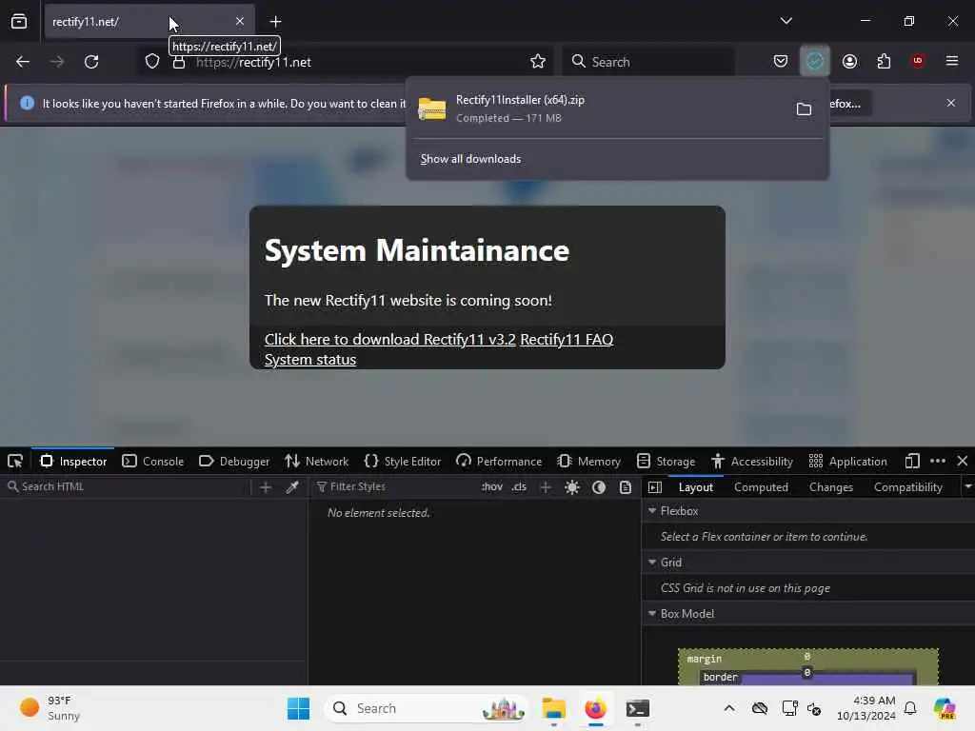The height and width of the screenshot is (731, 975).
Task: Toggle print media simulation
Action: pos(626,487)
